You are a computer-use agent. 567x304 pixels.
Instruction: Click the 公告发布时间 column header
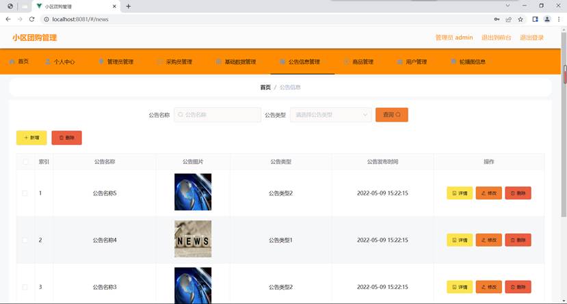[382, 162]
